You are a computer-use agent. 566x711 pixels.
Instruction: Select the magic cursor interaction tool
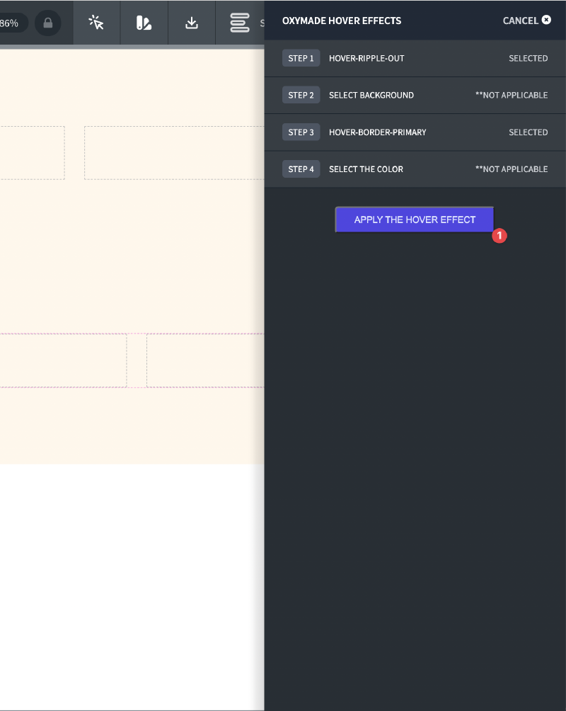click(96, 22)
